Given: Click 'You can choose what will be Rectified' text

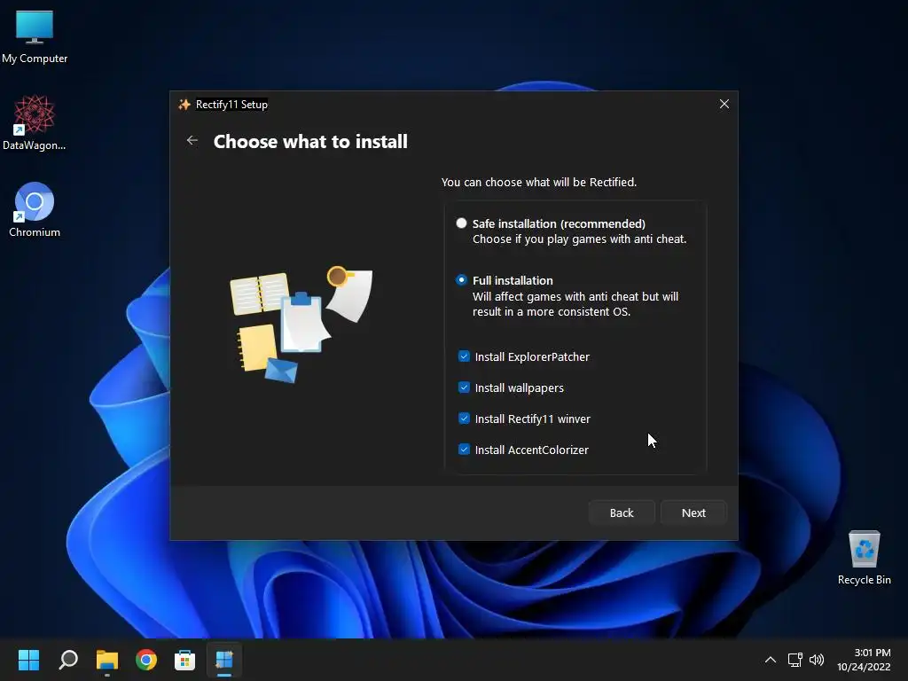Looking at the screenshot, I should [538, 182].
